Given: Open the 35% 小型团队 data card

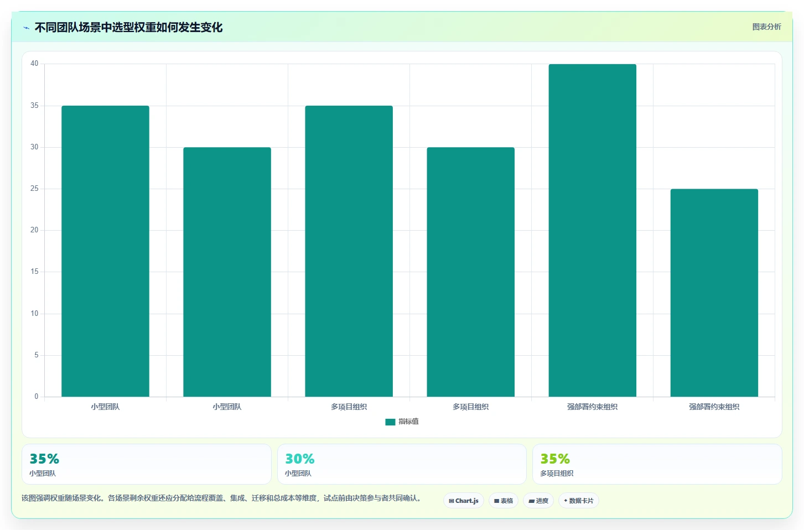Looking at the screenshot, I should [147, 464].
